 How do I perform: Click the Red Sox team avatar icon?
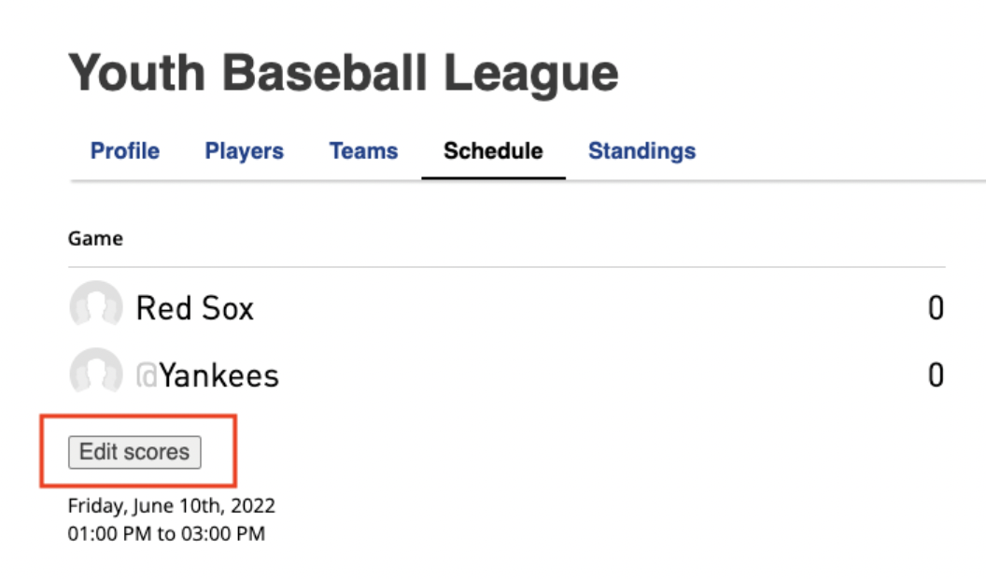[x=95, y=306]
